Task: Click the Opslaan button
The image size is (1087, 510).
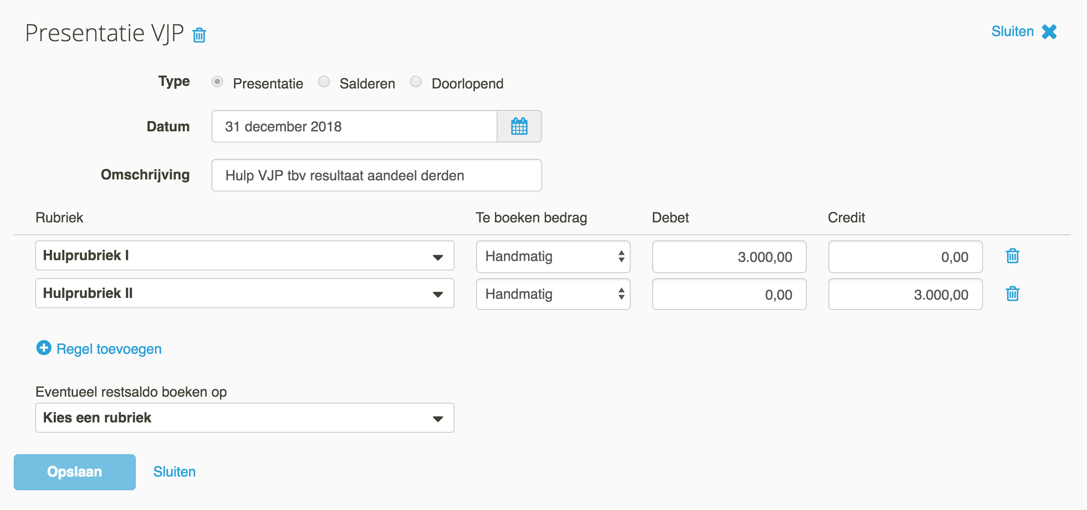Action: tap(75, 472)
